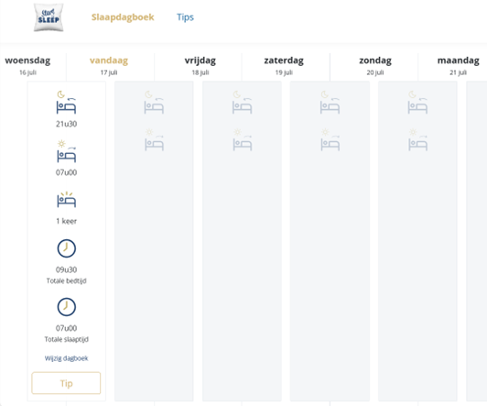Click the 'Totale slaaptijd' label

(x=67, y=339)
